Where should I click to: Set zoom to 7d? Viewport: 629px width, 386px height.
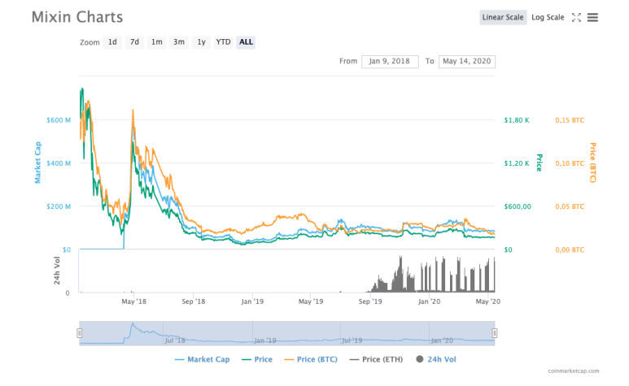(134, 42)
